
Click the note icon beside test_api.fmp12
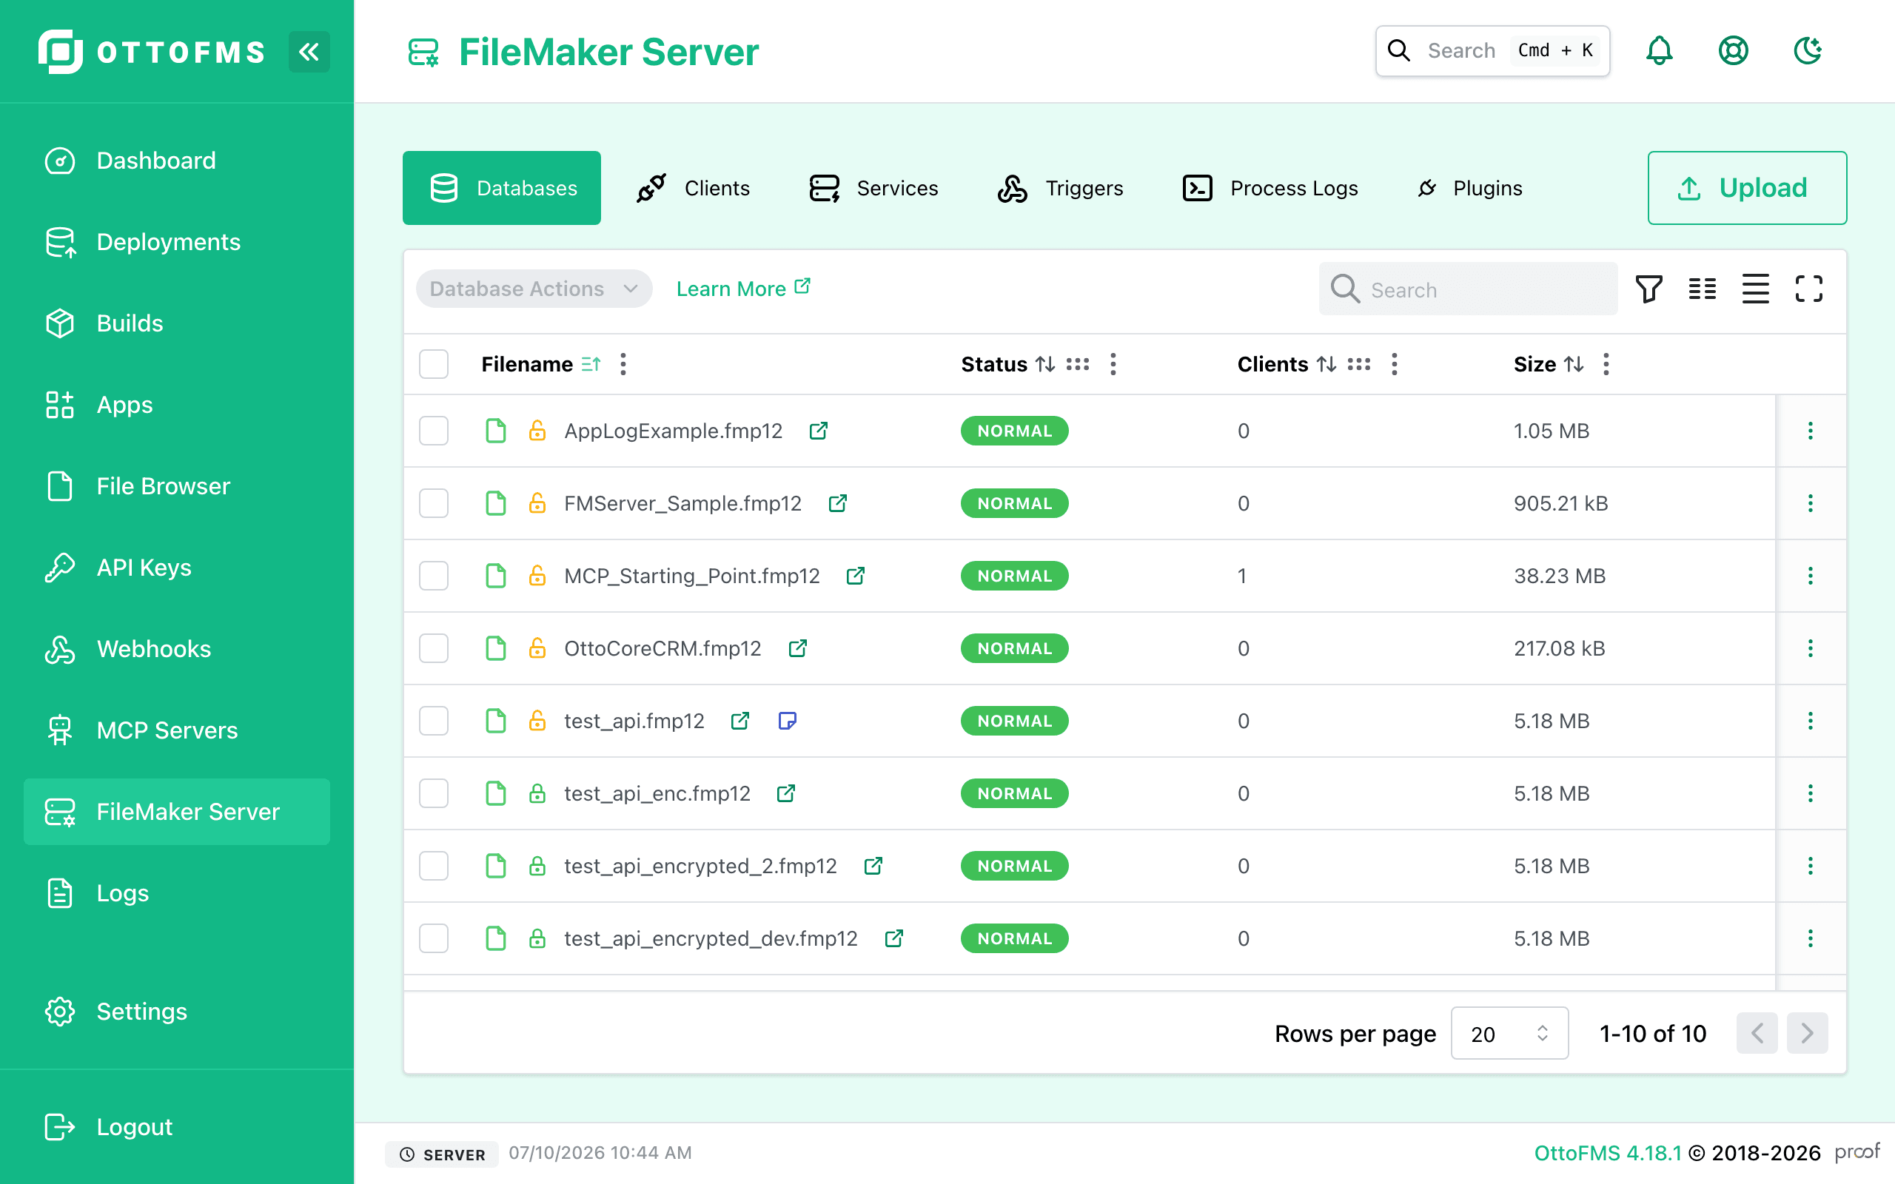(x=787, y=721)
